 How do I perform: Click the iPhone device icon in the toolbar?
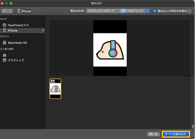[19, 11]
